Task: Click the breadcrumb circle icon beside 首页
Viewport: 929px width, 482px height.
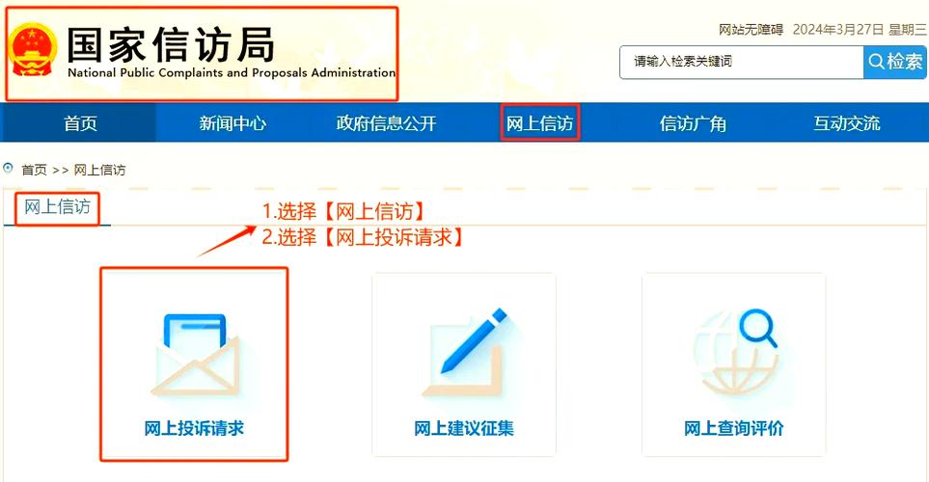Action: (9, 169)
